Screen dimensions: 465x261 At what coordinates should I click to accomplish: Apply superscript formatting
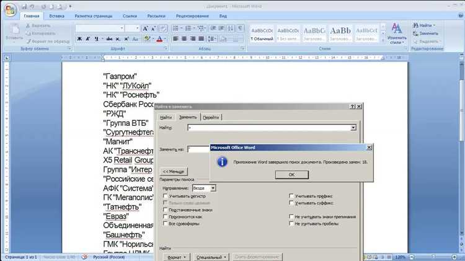tap(126, 39)
